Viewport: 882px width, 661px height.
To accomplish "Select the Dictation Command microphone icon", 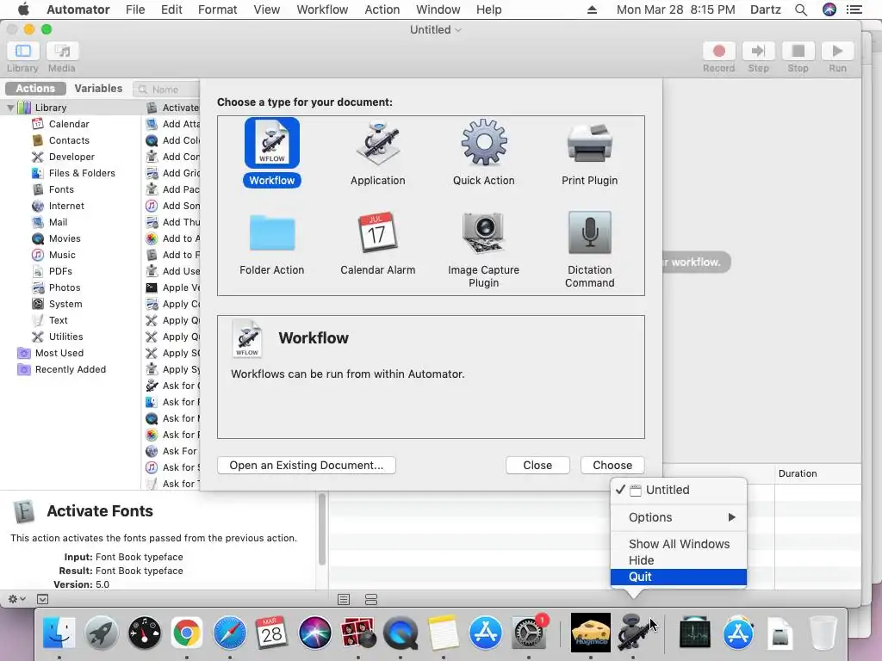I will pos(589,232).
